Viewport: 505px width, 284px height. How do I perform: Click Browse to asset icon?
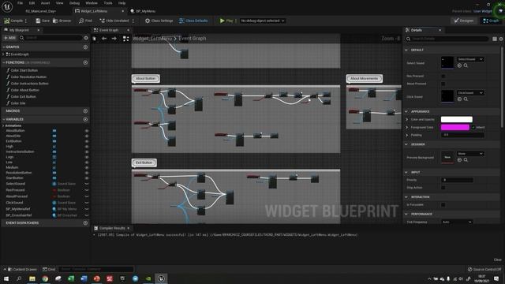point(55,21)
